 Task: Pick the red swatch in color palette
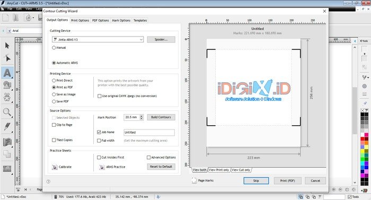[x=362, y=138]
